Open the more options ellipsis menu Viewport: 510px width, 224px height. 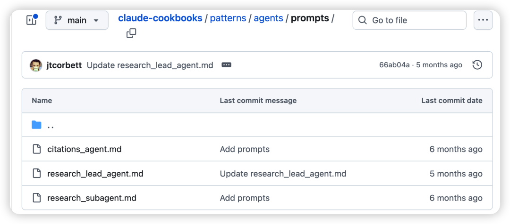(x=483, y=20)
